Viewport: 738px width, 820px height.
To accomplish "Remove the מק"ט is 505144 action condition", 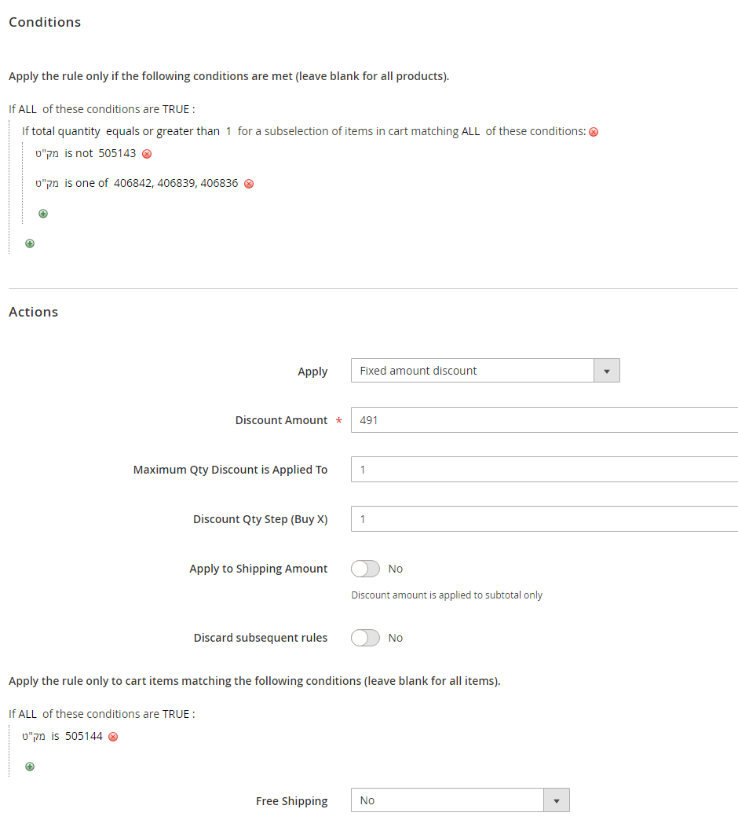I will 112,736.
